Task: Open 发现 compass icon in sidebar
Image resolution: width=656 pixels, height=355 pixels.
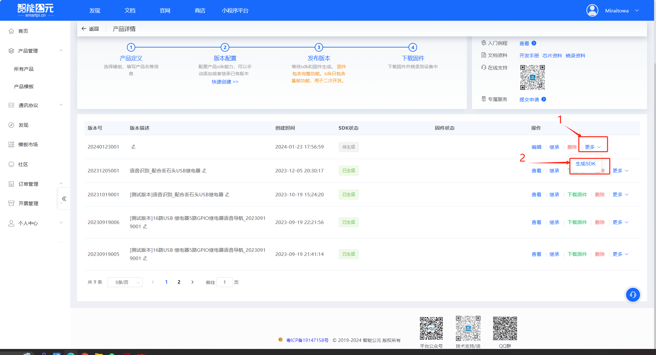Action: [11, 125]
